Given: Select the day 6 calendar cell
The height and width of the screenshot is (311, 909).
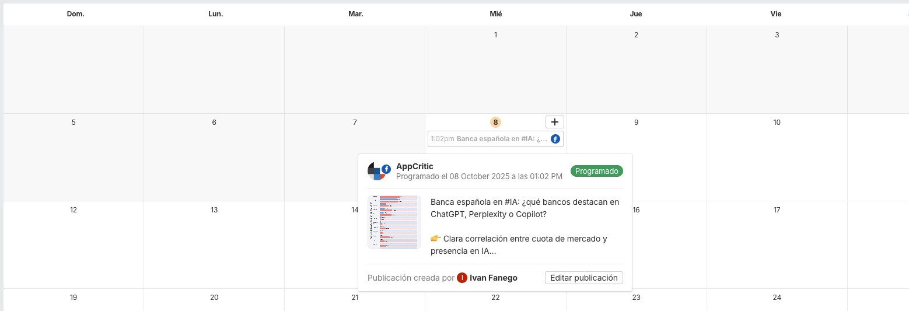Looking at the screenshot, I should click(x=214, y=158).
